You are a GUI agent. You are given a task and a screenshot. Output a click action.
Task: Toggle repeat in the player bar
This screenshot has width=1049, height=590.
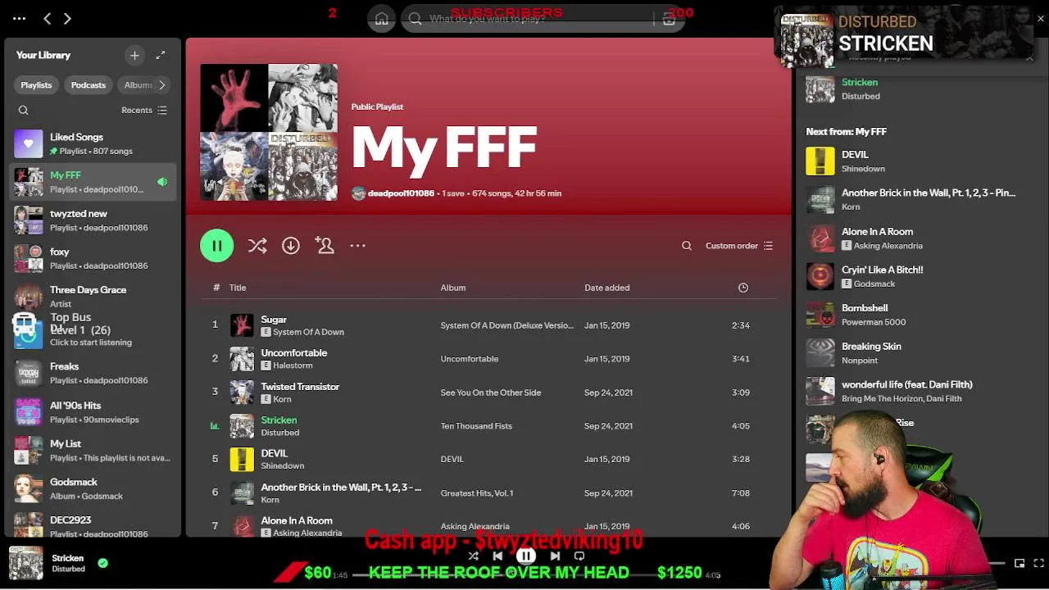point(579,556)
